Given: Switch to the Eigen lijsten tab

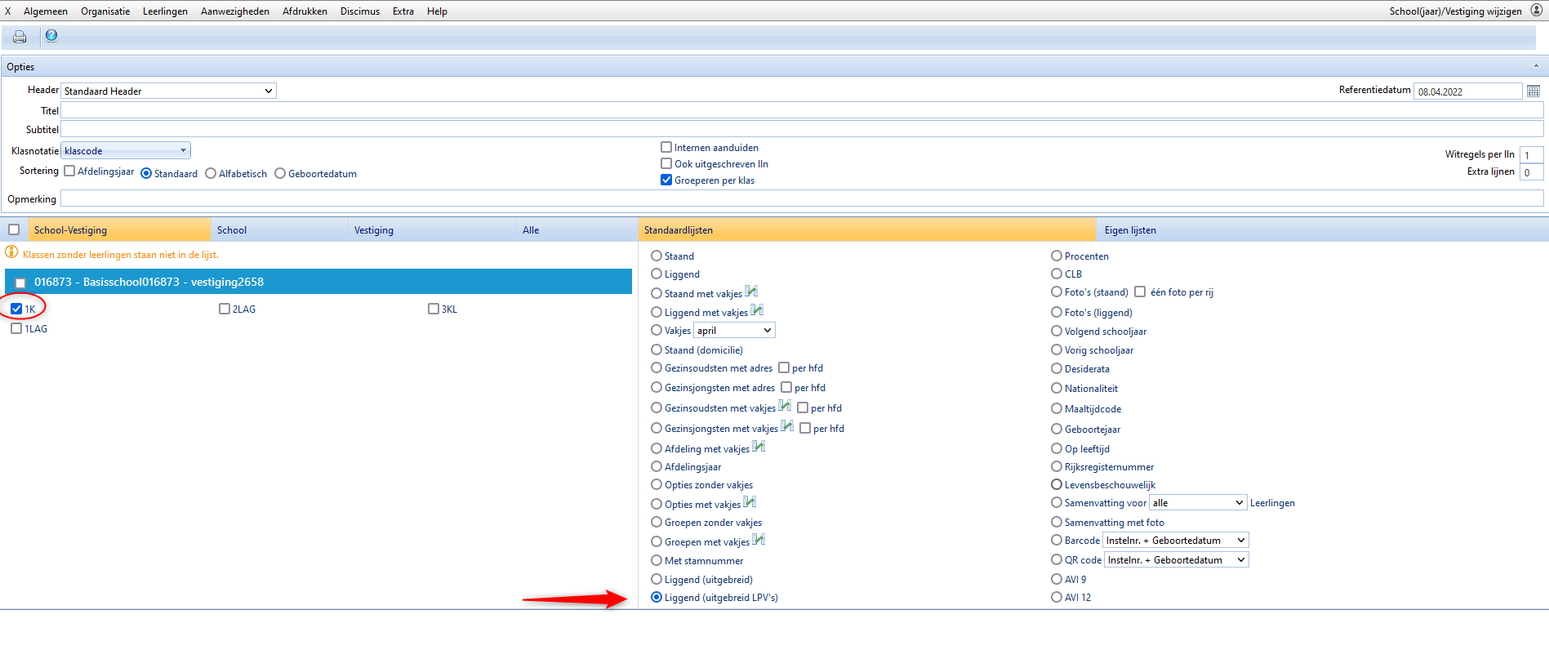Looking at the screenshot, I should point(1130,230).
